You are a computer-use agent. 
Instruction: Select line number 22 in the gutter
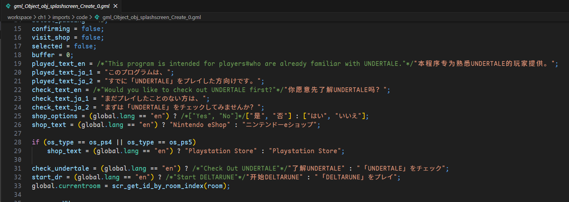(x=17, y=90)
